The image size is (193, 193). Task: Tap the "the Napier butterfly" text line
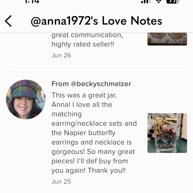click(x=84, y=133)
